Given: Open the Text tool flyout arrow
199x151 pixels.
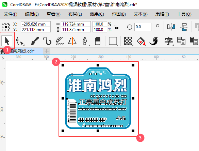Looking at the screenshot, I should pos(173,45).
